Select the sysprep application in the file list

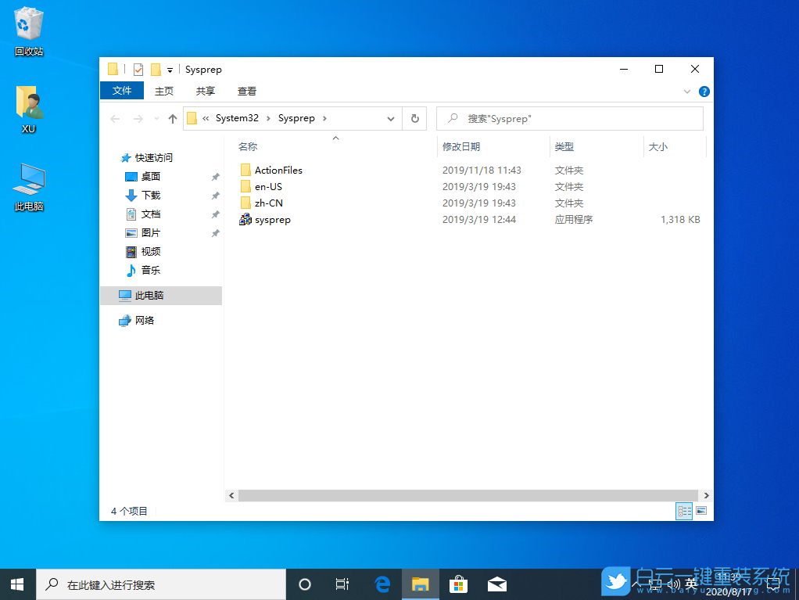pyautogui.click(x=272, y=220)
